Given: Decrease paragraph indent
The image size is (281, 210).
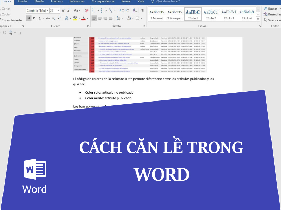Looking at the screenshot, I should click(x=122, y=10).
